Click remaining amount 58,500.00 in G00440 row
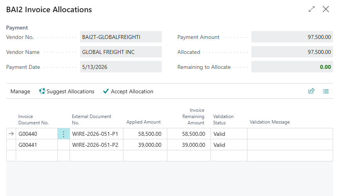Viewport: 339px width, 196px height. pyautogui.click(x=189, y=134)
